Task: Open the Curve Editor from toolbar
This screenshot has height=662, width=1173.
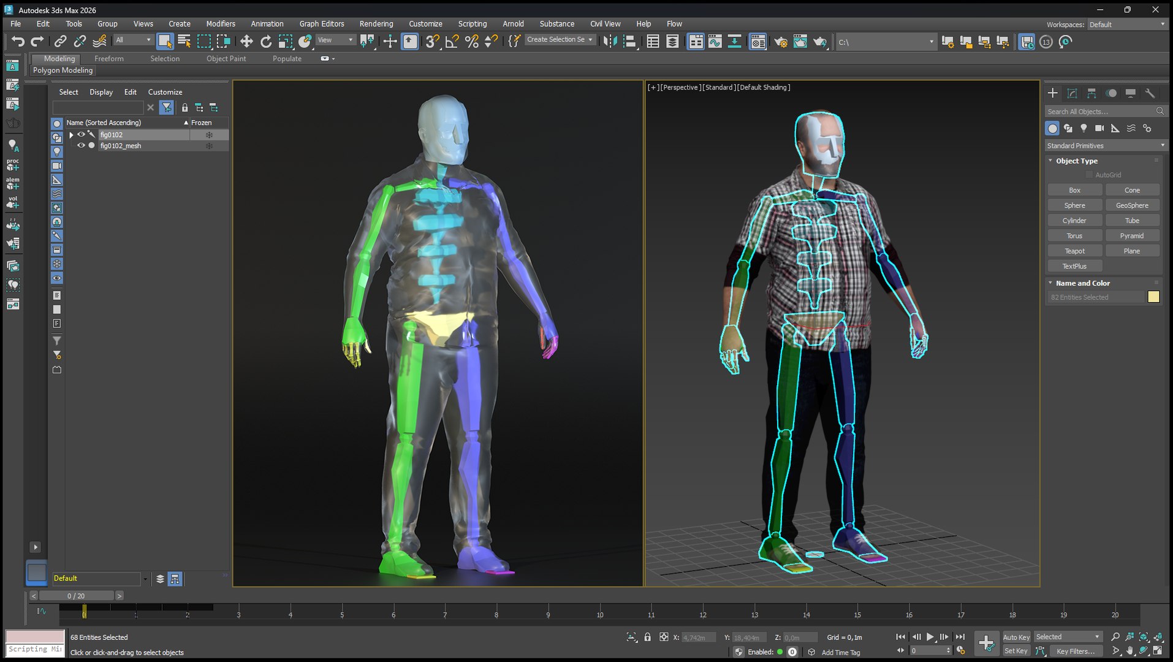Action: [715, 42]
